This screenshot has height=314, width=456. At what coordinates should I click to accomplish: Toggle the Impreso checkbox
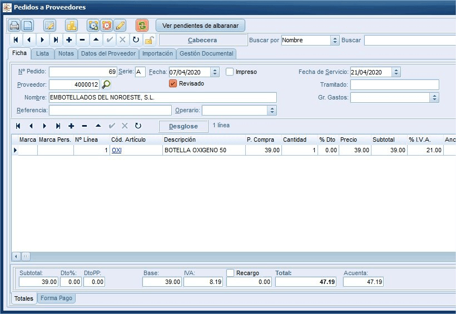(x=230, y=72)
